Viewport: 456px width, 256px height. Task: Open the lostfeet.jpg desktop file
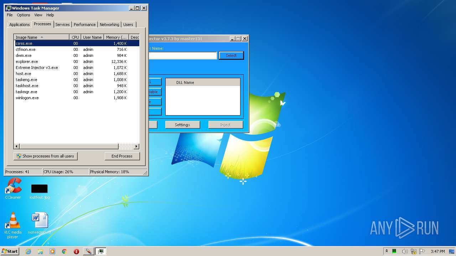[39, 191]
